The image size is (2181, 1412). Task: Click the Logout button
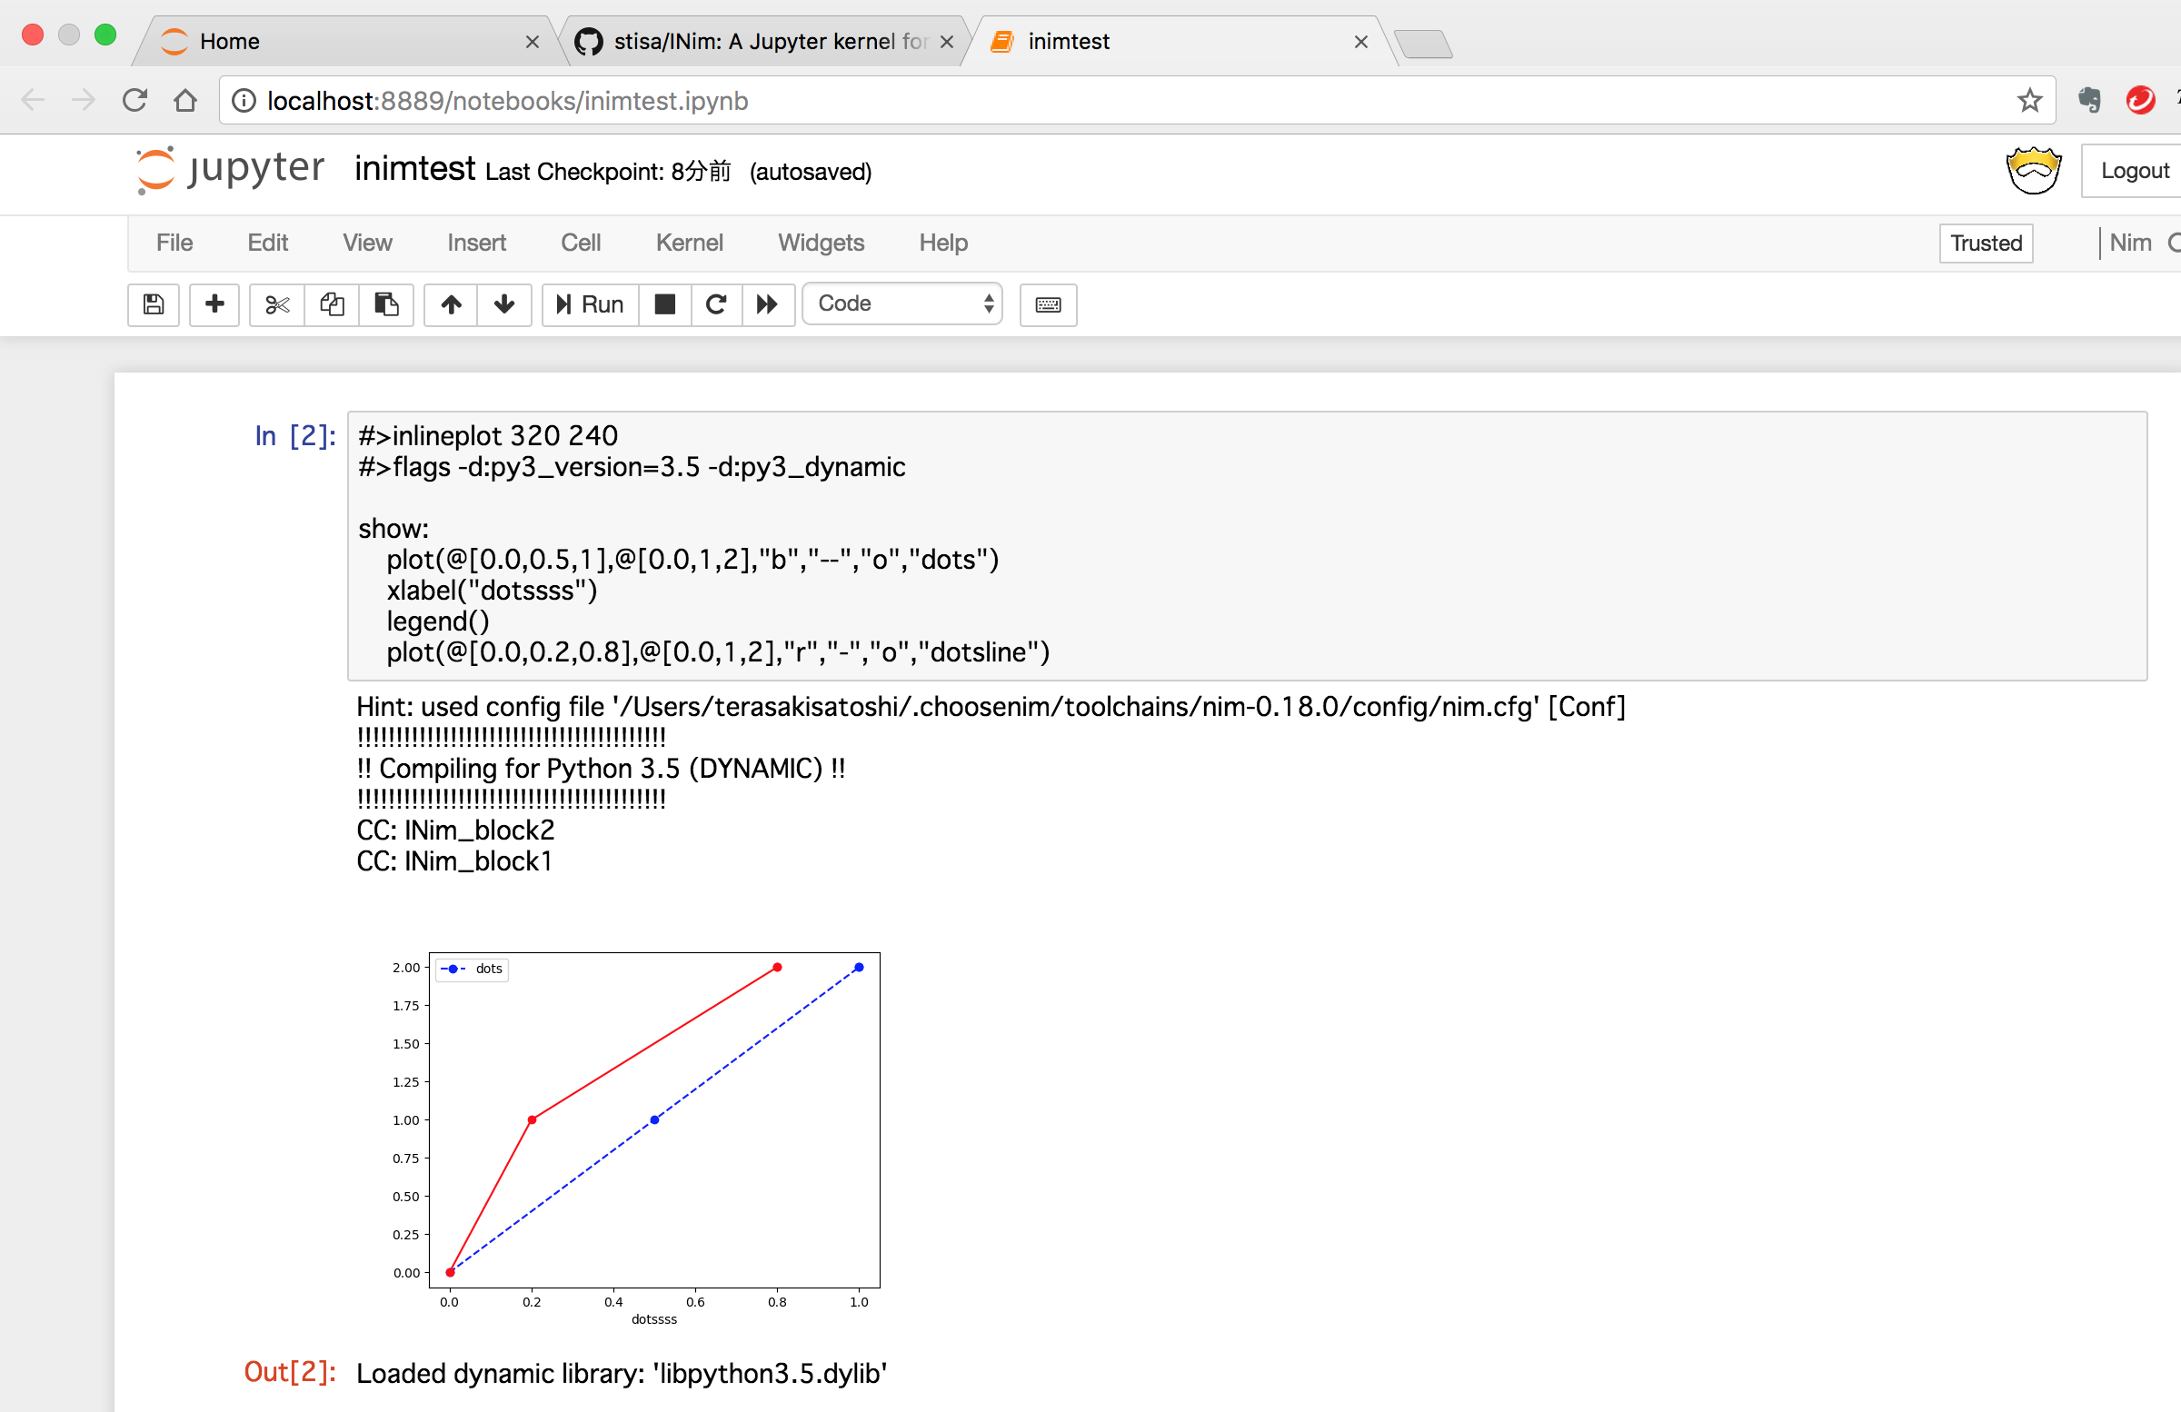(2134, 171)
